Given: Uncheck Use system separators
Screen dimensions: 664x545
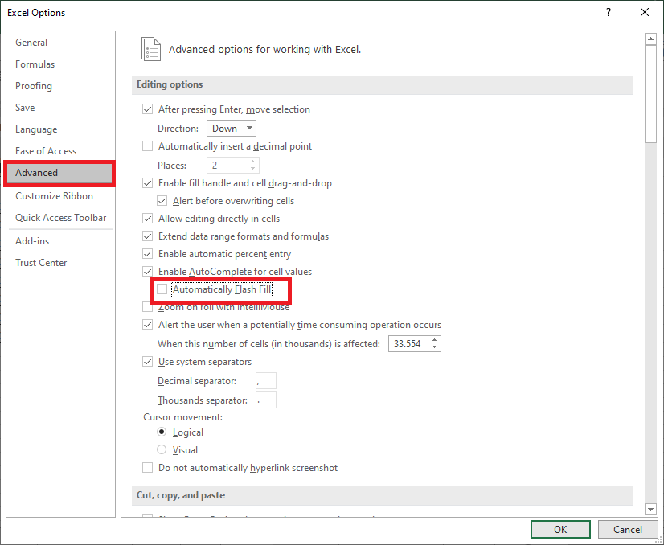Looking at the screenshot, I should pyautogui.click(x=147, y=362).
